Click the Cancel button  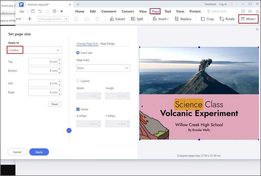point(17,152)
